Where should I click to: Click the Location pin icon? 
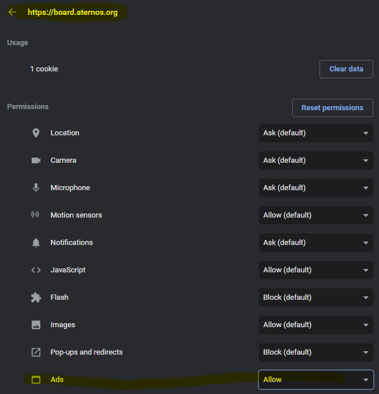coord(36,133)
